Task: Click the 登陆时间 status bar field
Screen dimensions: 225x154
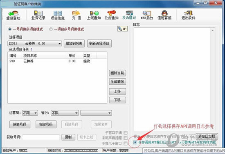Action: pyautogui.click(x=74, y=150)
